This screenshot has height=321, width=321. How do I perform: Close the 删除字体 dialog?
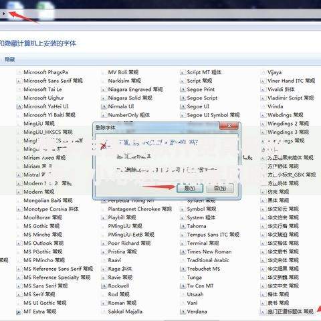[x=229, y=126]
